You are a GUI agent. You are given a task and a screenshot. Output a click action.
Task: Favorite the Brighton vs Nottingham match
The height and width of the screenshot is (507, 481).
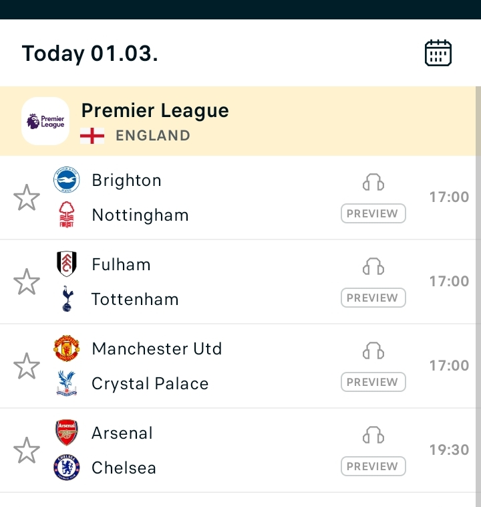point(27,198)
